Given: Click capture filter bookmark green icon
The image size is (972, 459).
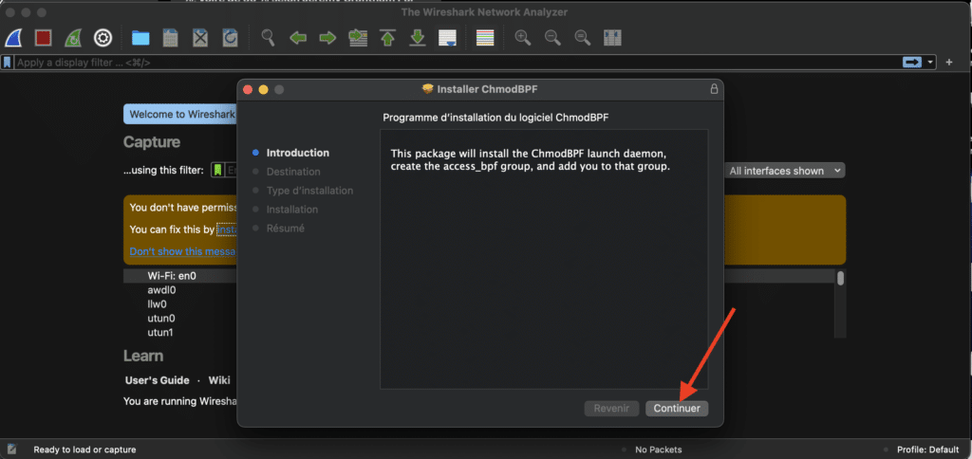Looking at the screenshot, I should coord(217,171).
